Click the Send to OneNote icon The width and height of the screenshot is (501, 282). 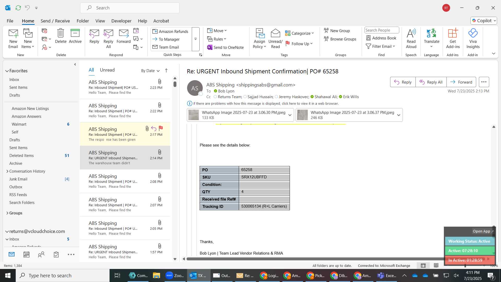click(210, 47)
